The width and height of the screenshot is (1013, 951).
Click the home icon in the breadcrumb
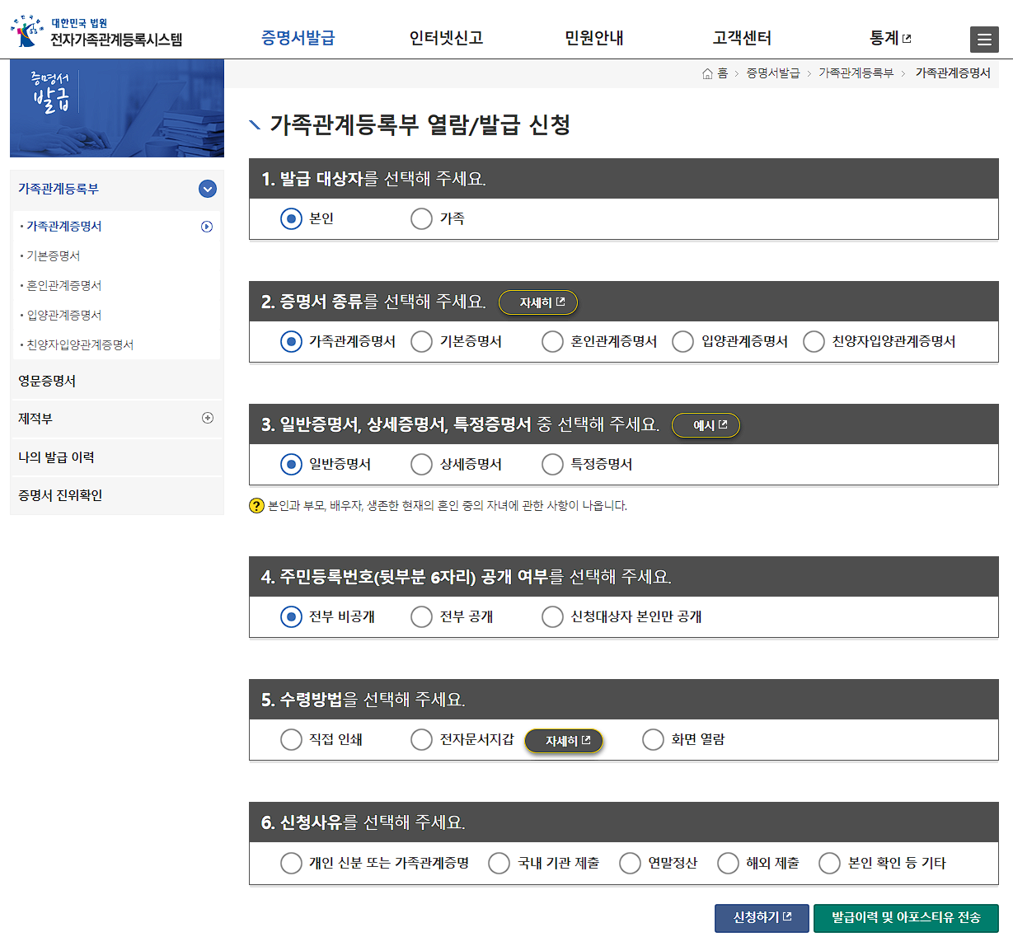(706, 73)
